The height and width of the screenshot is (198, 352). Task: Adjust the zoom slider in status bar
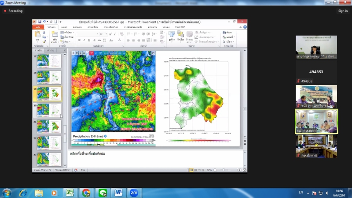pos(224,170)
